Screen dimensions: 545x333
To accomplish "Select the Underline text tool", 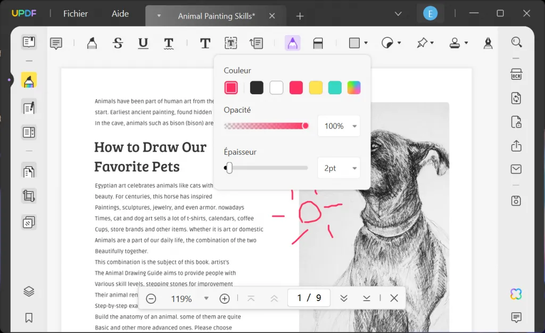I will (143, 43).
